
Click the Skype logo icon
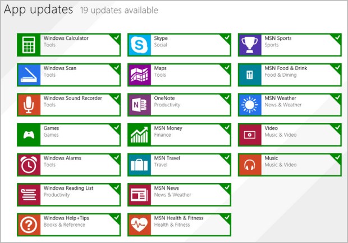pos(139,45)
